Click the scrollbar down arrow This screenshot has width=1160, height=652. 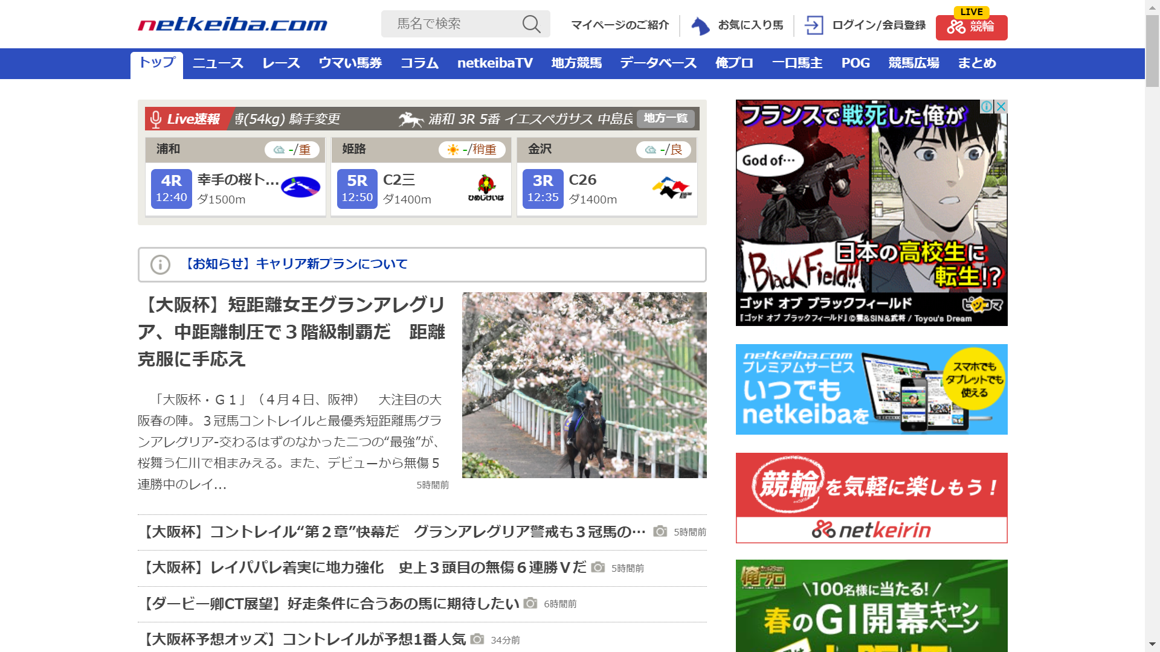(x=1152, y=644)
